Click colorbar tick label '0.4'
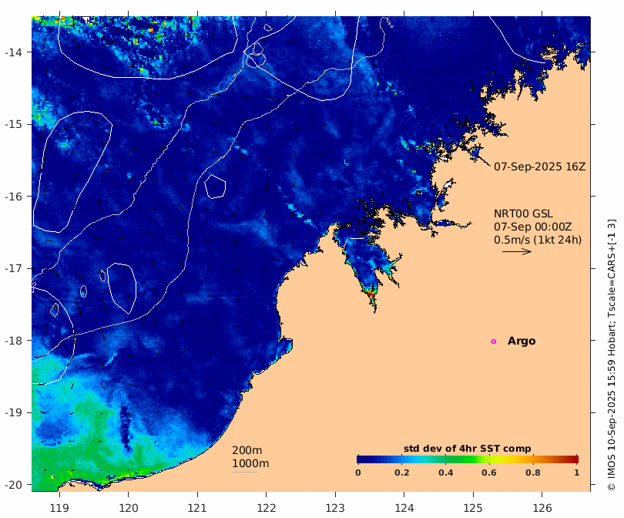The image size is (624, 518). click(x=445, y=473)
